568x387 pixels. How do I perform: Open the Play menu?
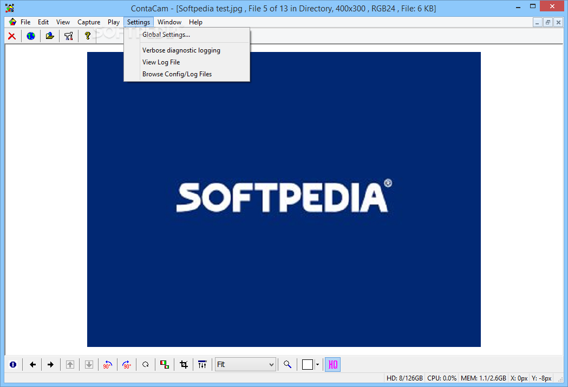click(113, 22)
